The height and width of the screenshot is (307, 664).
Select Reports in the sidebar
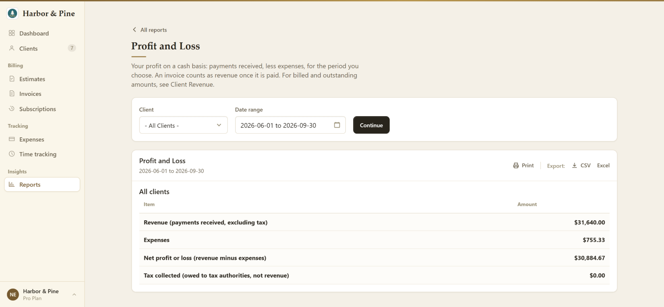[x=42, y=185]
